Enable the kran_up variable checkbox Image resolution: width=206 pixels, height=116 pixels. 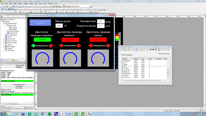[123, 75]
